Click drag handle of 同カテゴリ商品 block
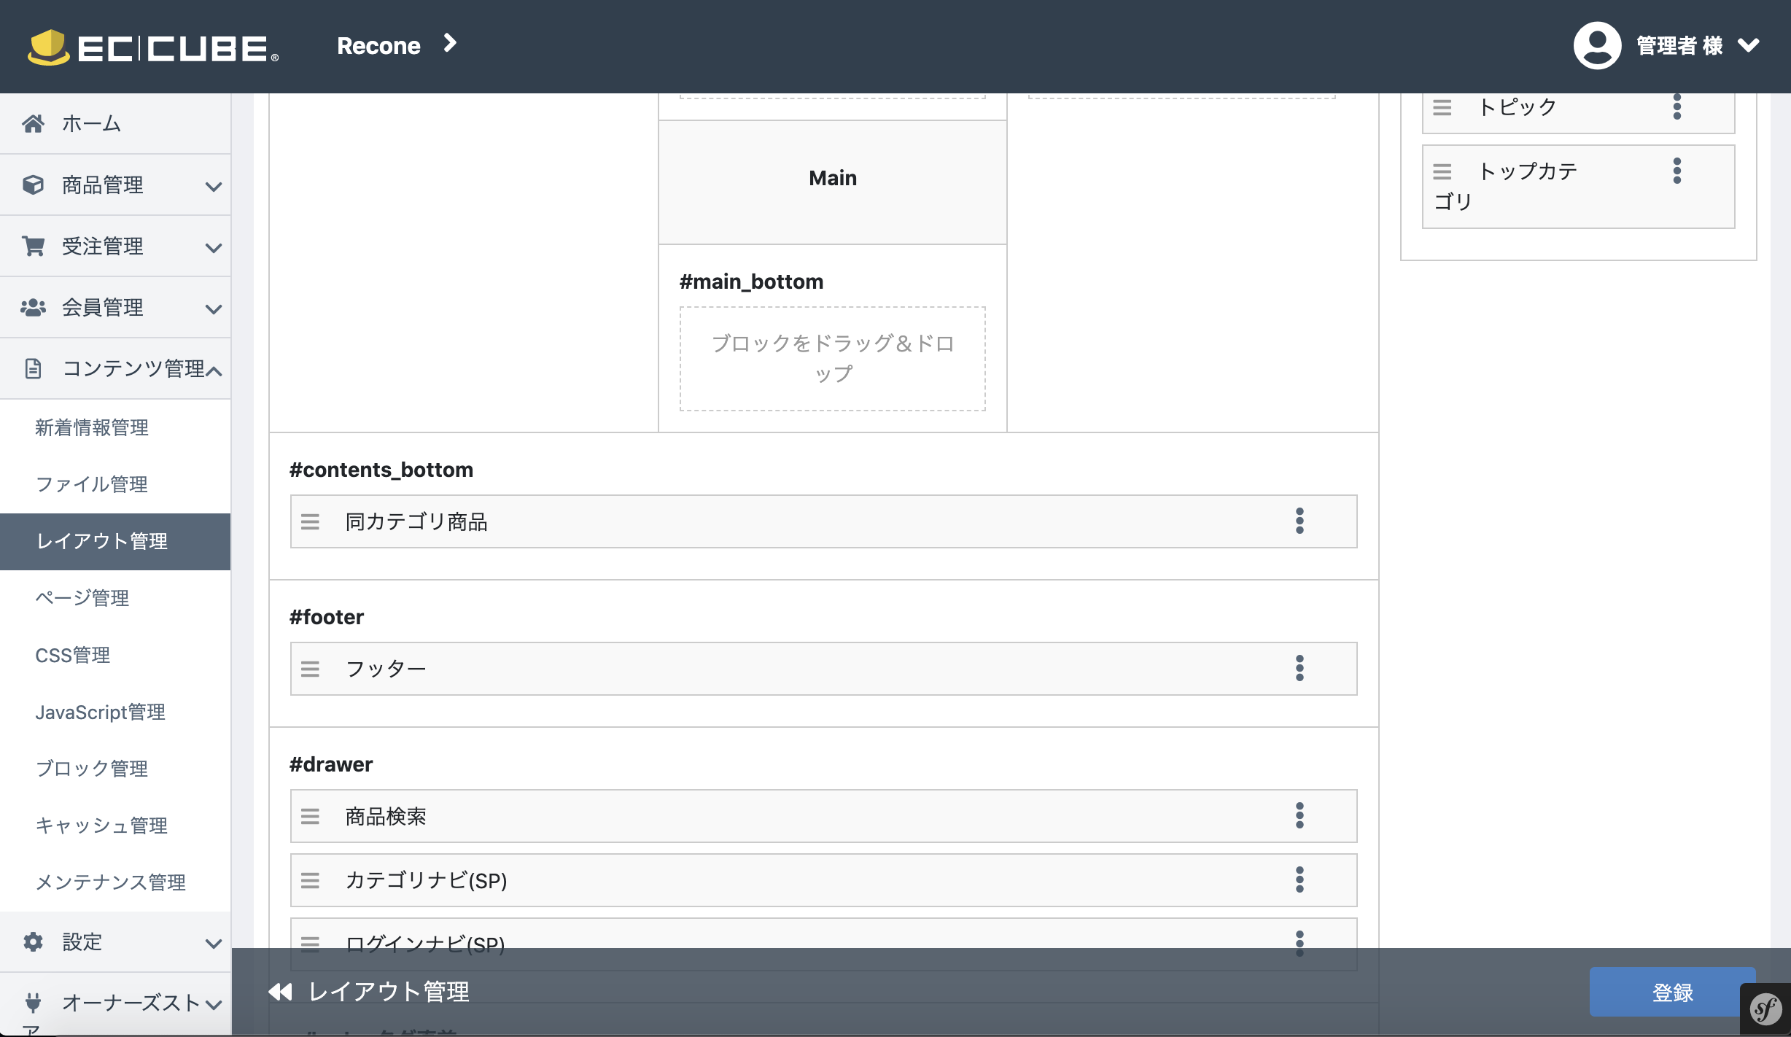The width and height of the screenshot is (1791, 1037). [x=310, y=522]
